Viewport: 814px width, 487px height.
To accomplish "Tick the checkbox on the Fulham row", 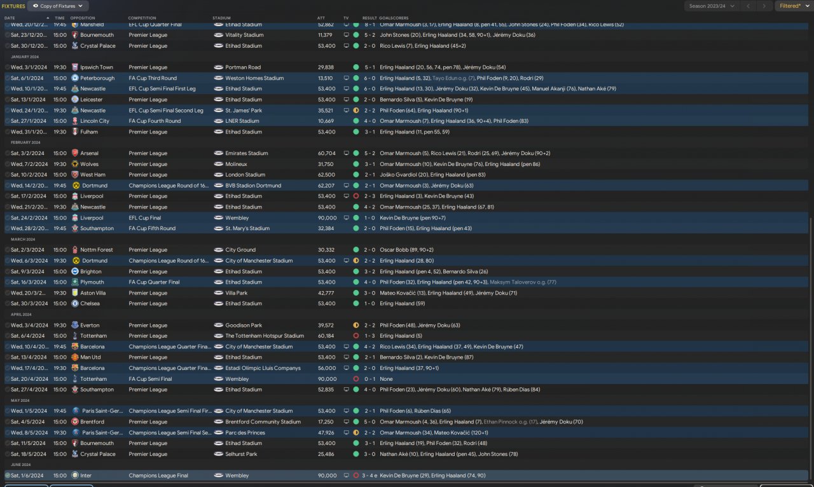I will (8, 132).
